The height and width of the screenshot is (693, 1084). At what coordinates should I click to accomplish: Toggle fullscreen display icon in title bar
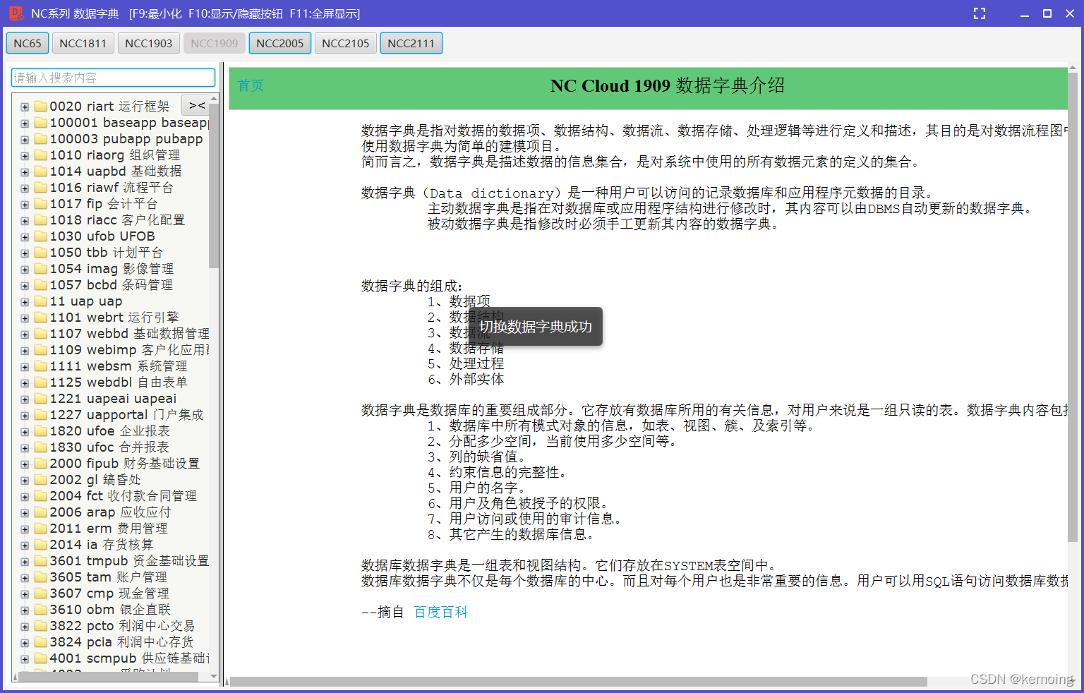click(980, 13)
